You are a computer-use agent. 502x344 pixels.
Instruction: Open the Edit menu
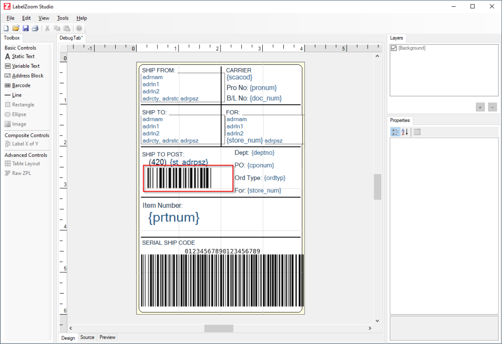tap(26, 18)
